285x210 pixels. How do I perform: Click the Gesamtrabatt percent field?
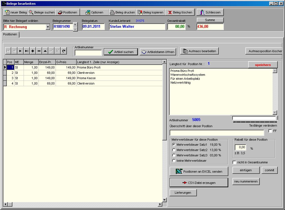177,26
